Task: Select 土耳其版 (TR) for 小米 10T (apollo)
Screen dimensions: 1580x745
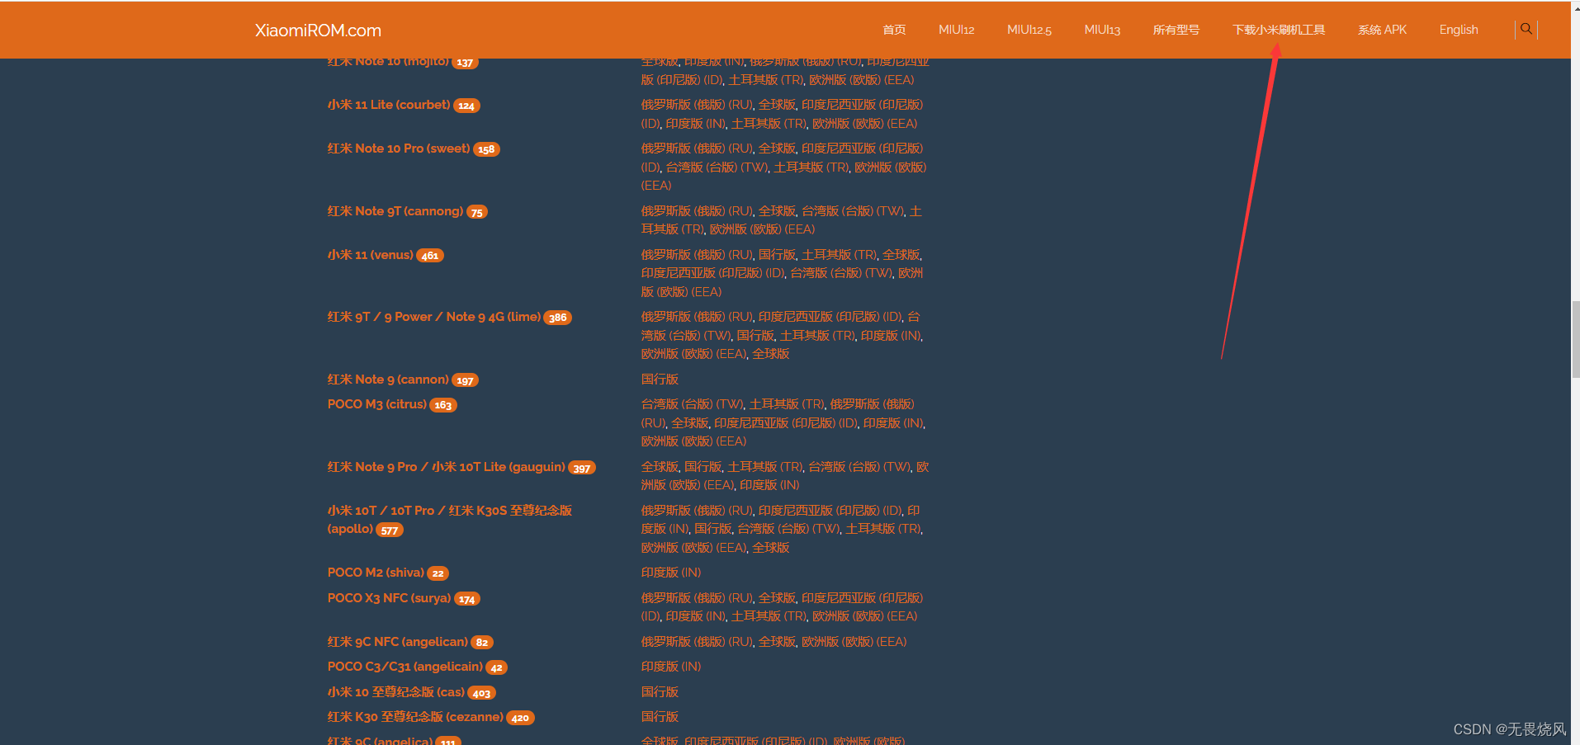Action: 882,529
